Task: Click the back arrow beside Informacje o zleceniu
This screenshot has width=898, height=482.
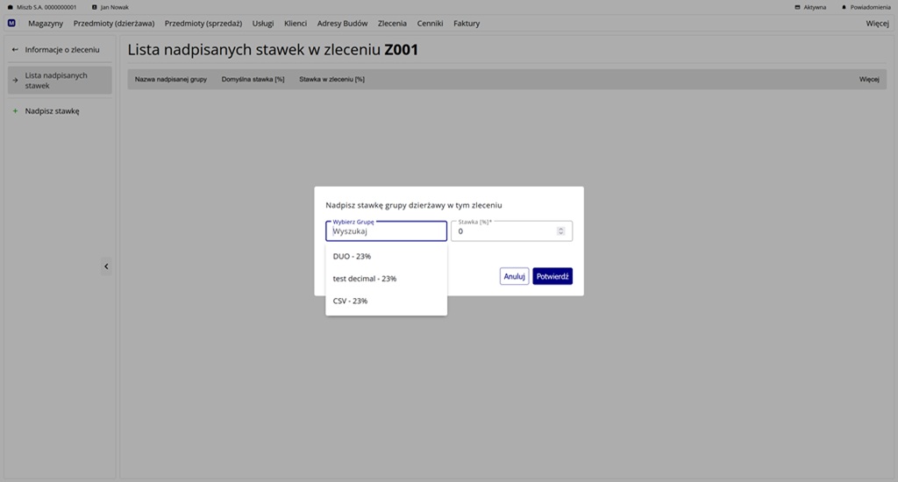Action: 15,50
